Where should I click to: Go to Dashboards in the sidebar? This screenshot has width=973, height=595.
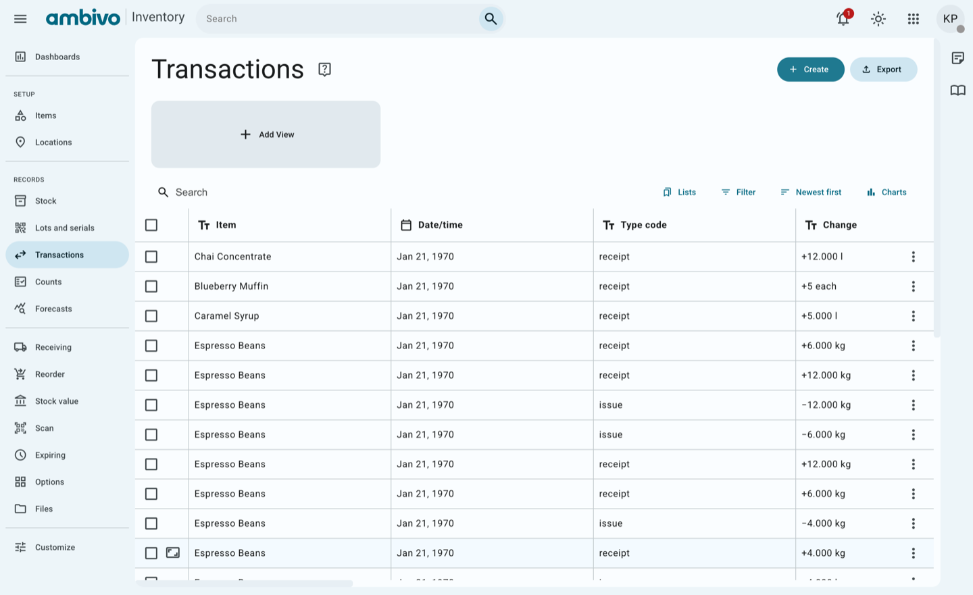point(67,57)
